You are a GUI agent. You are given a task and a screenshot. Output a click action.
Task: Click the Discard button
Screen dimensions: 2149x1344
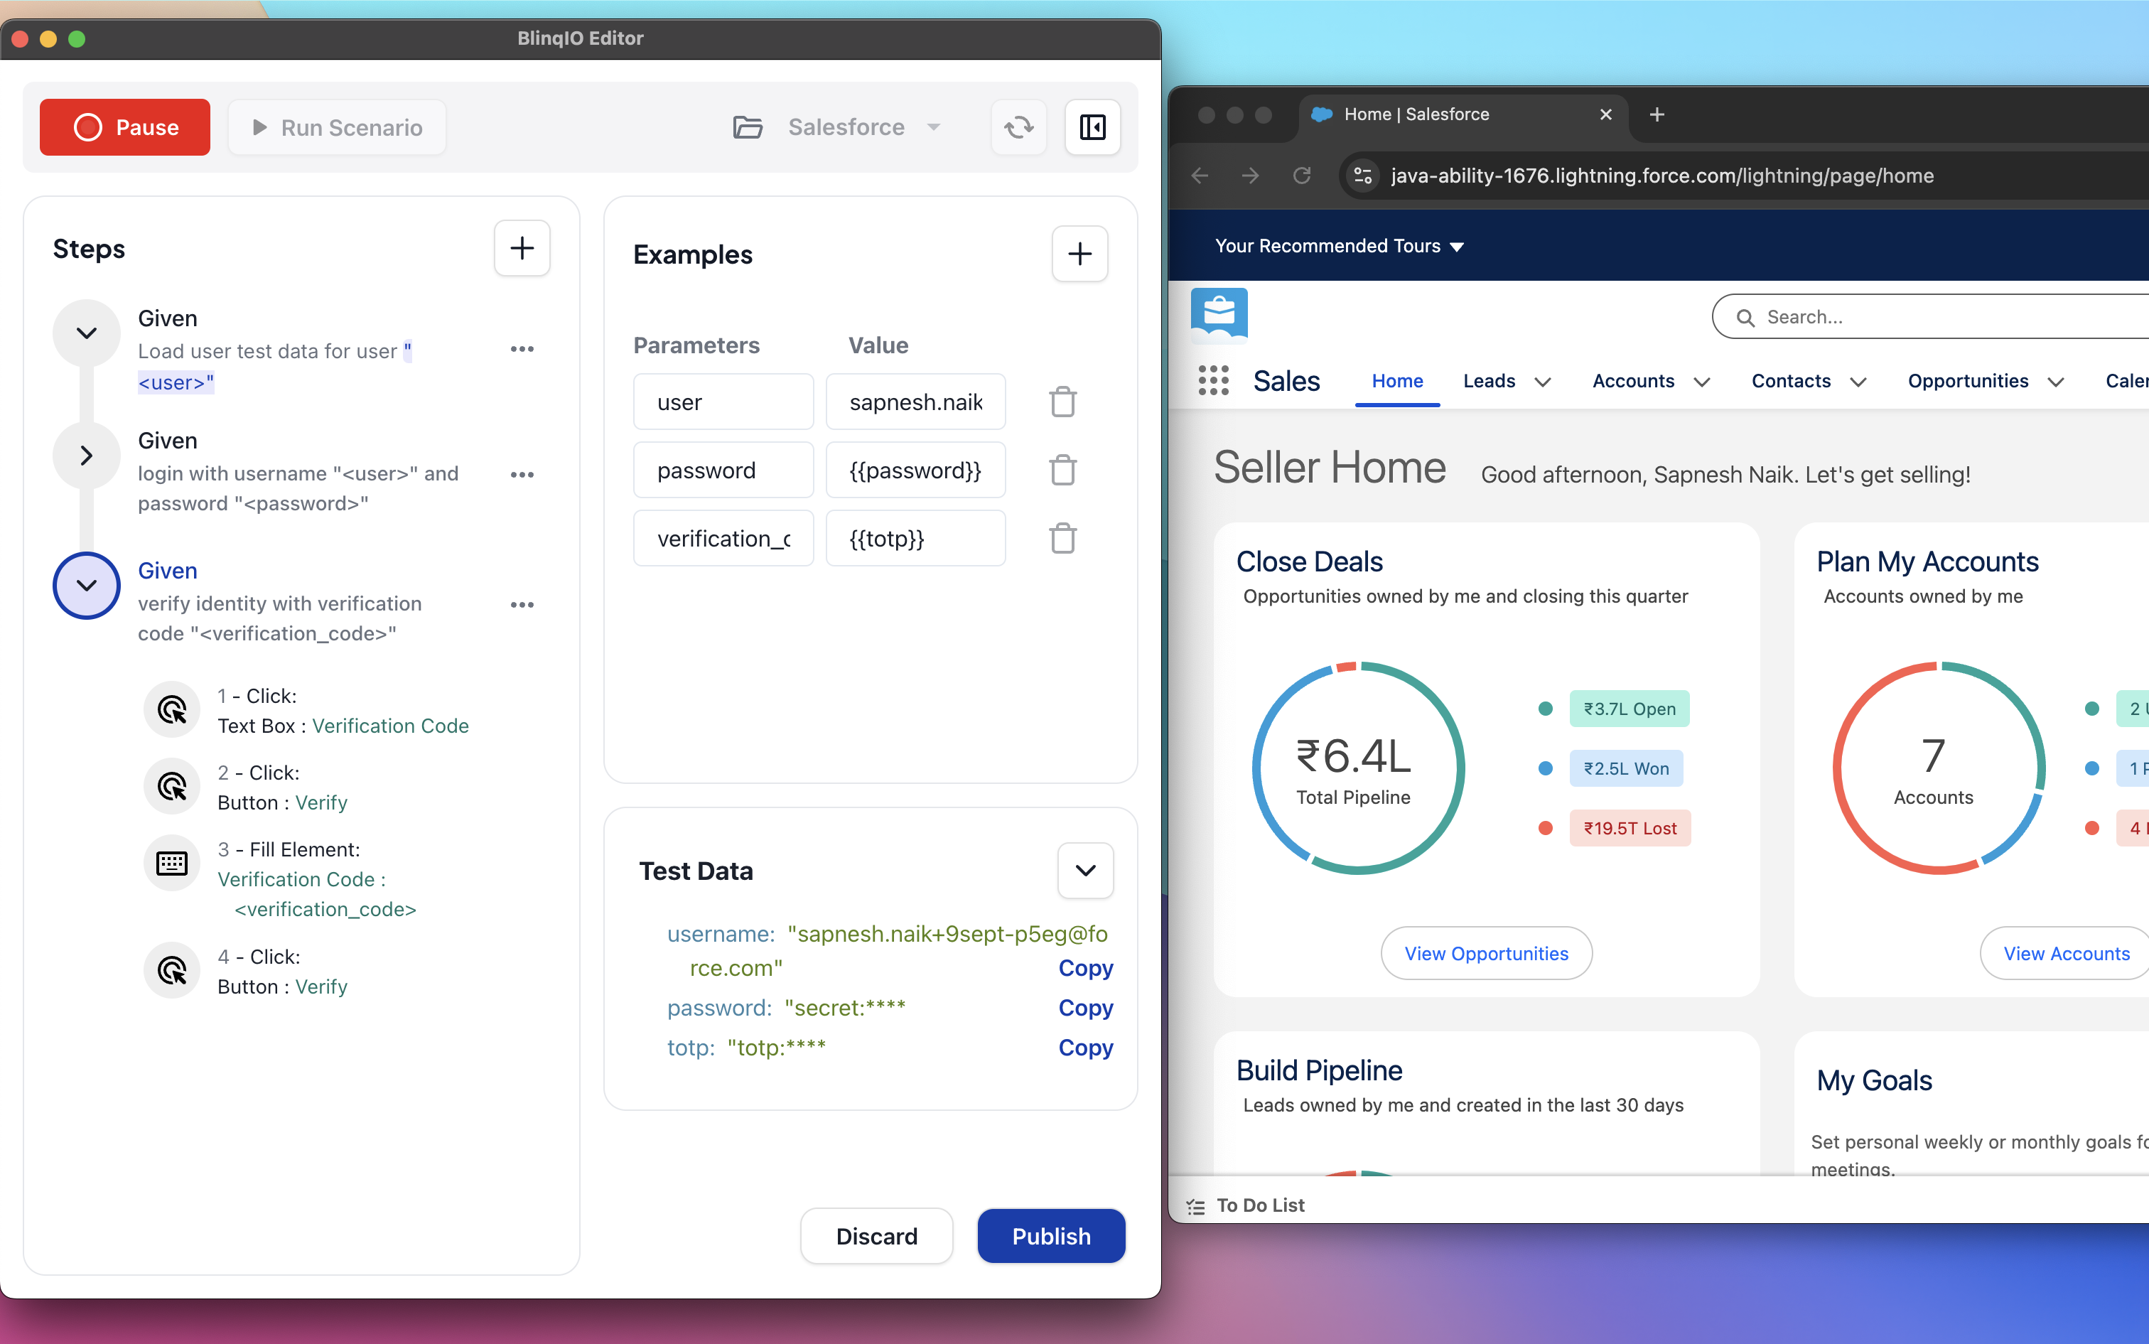pyautogui.click(x=876, y=1235)
